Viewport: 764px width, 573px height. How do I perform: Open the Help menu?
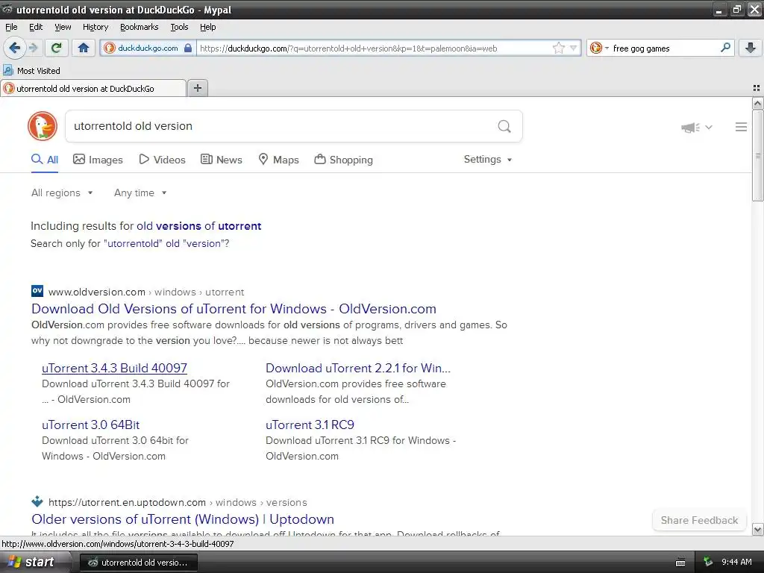pos(207,27)
